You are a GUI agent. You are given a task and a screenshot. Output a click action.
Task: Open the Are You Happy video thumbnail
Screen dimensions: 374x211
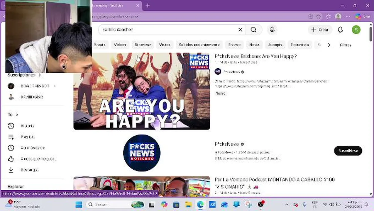pos(142,91)
